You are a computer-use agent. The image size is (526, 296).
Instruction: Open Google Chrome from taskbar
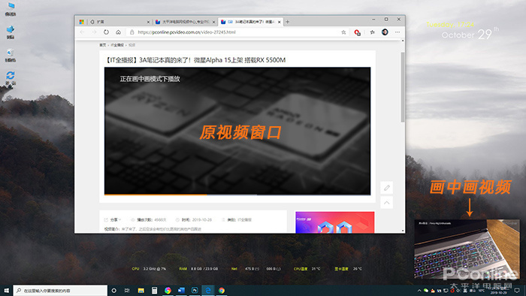coord(222,290)
